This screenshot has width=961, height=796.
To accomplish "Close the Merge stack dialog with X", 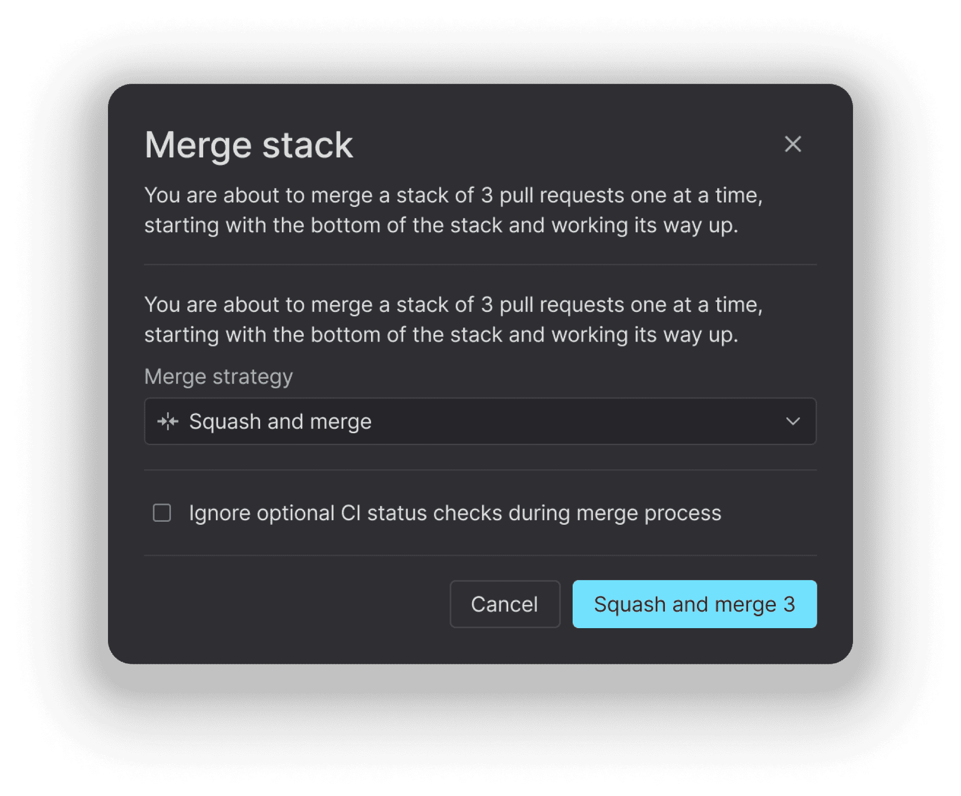I will (793, 144).
